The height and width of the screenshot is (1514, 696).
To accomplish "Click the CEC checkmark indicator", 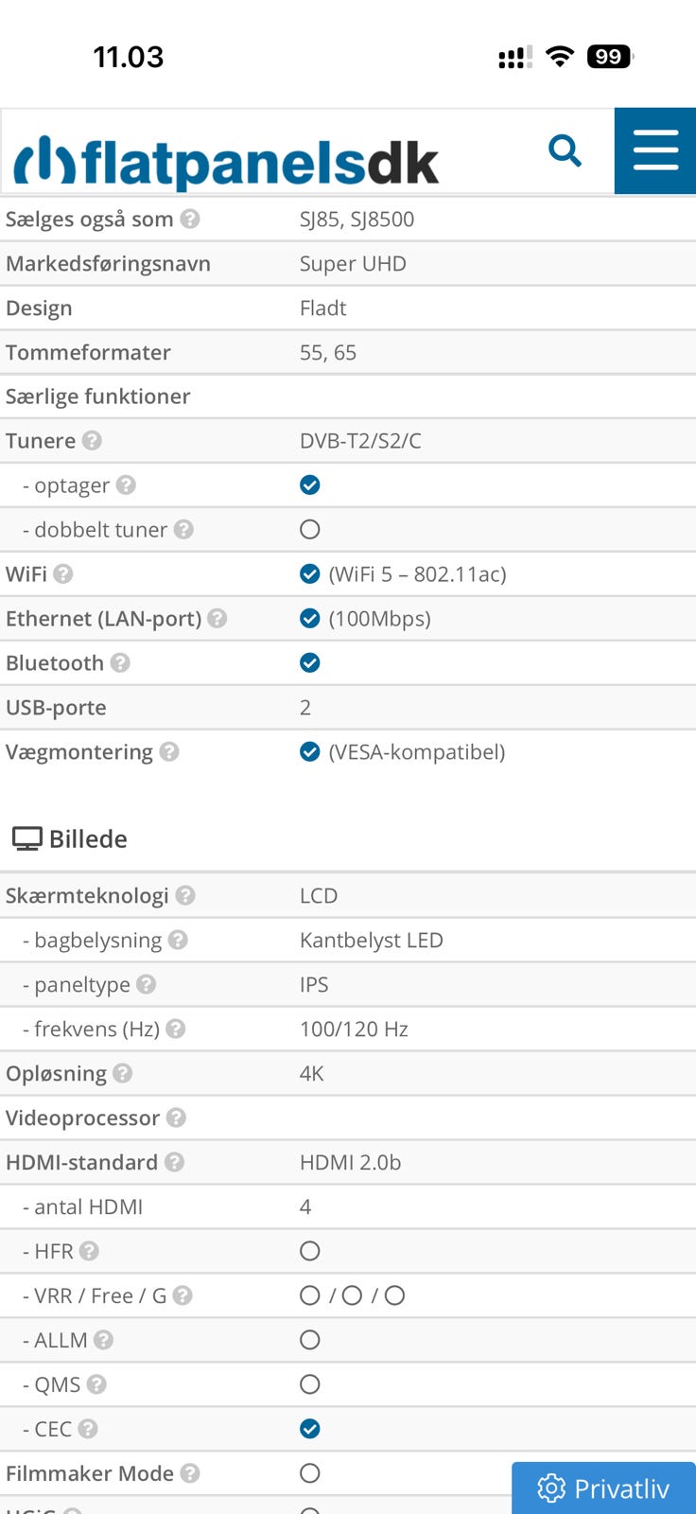I will [310, 1429].
